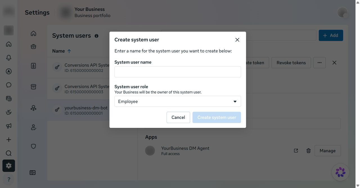The height and width of the screenshot is (188, 360).
Task: Click the info icon next to System users
Action: point(96,36)
